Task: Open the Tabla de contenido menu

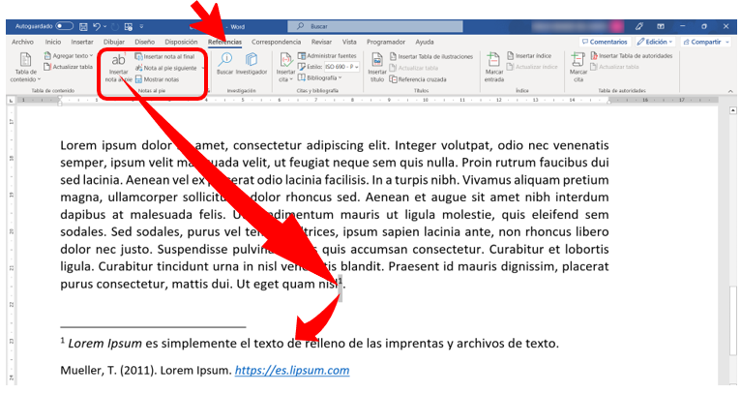Action: coord(25,67)
